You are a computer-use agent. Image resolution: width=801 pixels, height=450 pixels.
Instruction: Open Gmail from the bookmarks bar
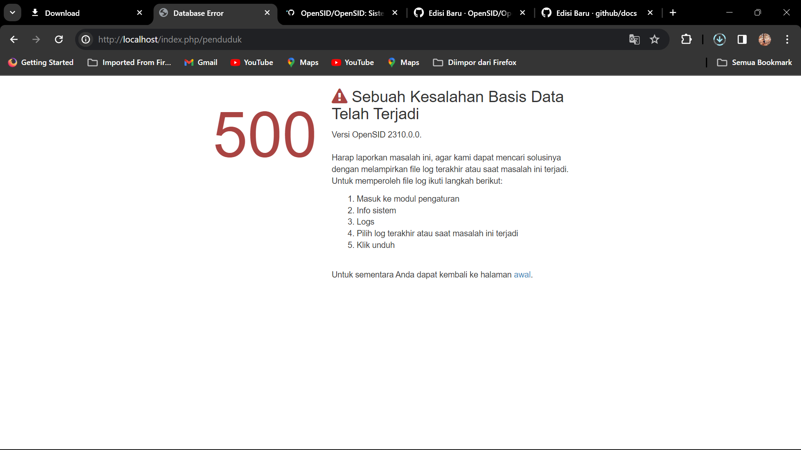point(201,62)
